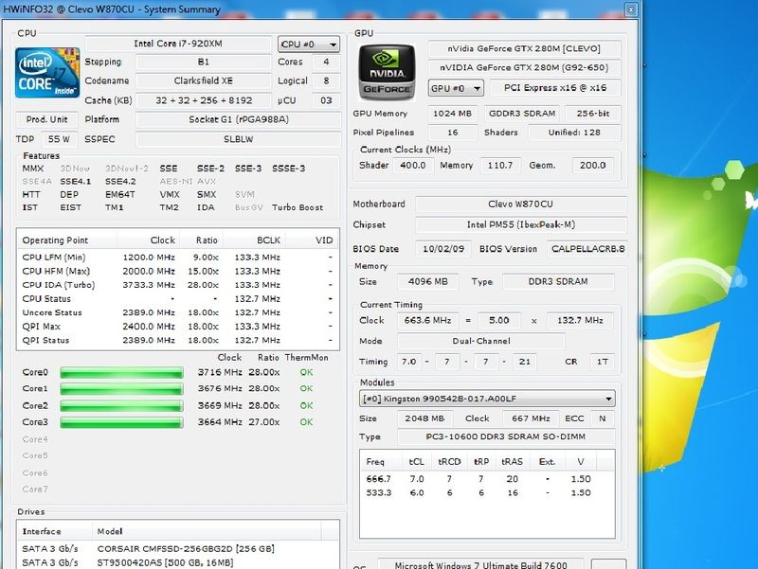This screenshot has height=569, width=758.
Task: Expand the Kingston memory module dropdown
Action: tap(487, 399)
